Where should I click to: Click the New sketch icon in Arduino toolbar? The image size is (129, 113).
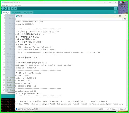click(x=9, y=9)
